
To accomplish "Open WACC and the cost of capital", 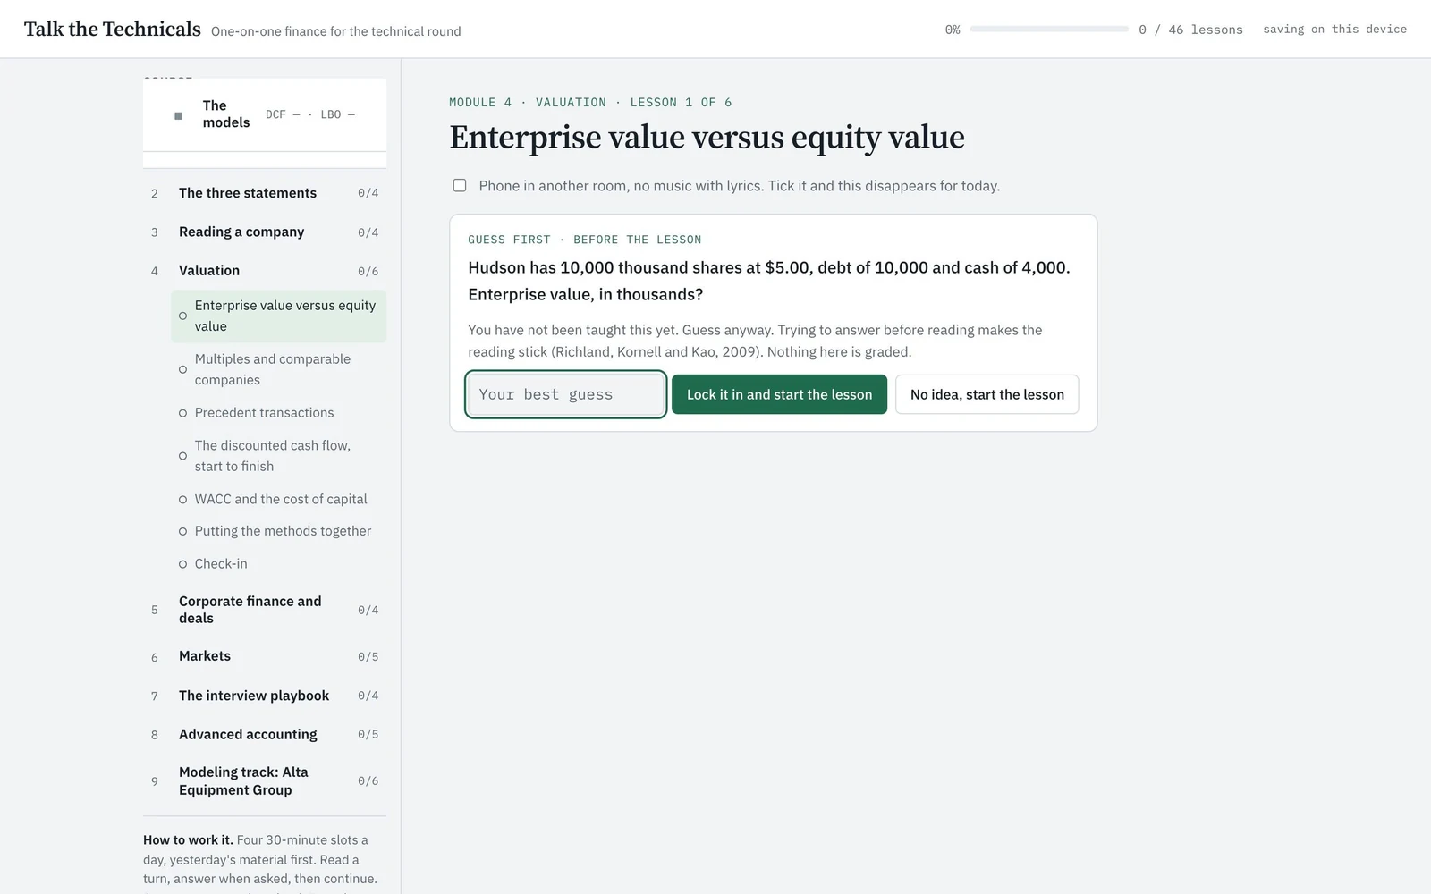I will point(279,499).
